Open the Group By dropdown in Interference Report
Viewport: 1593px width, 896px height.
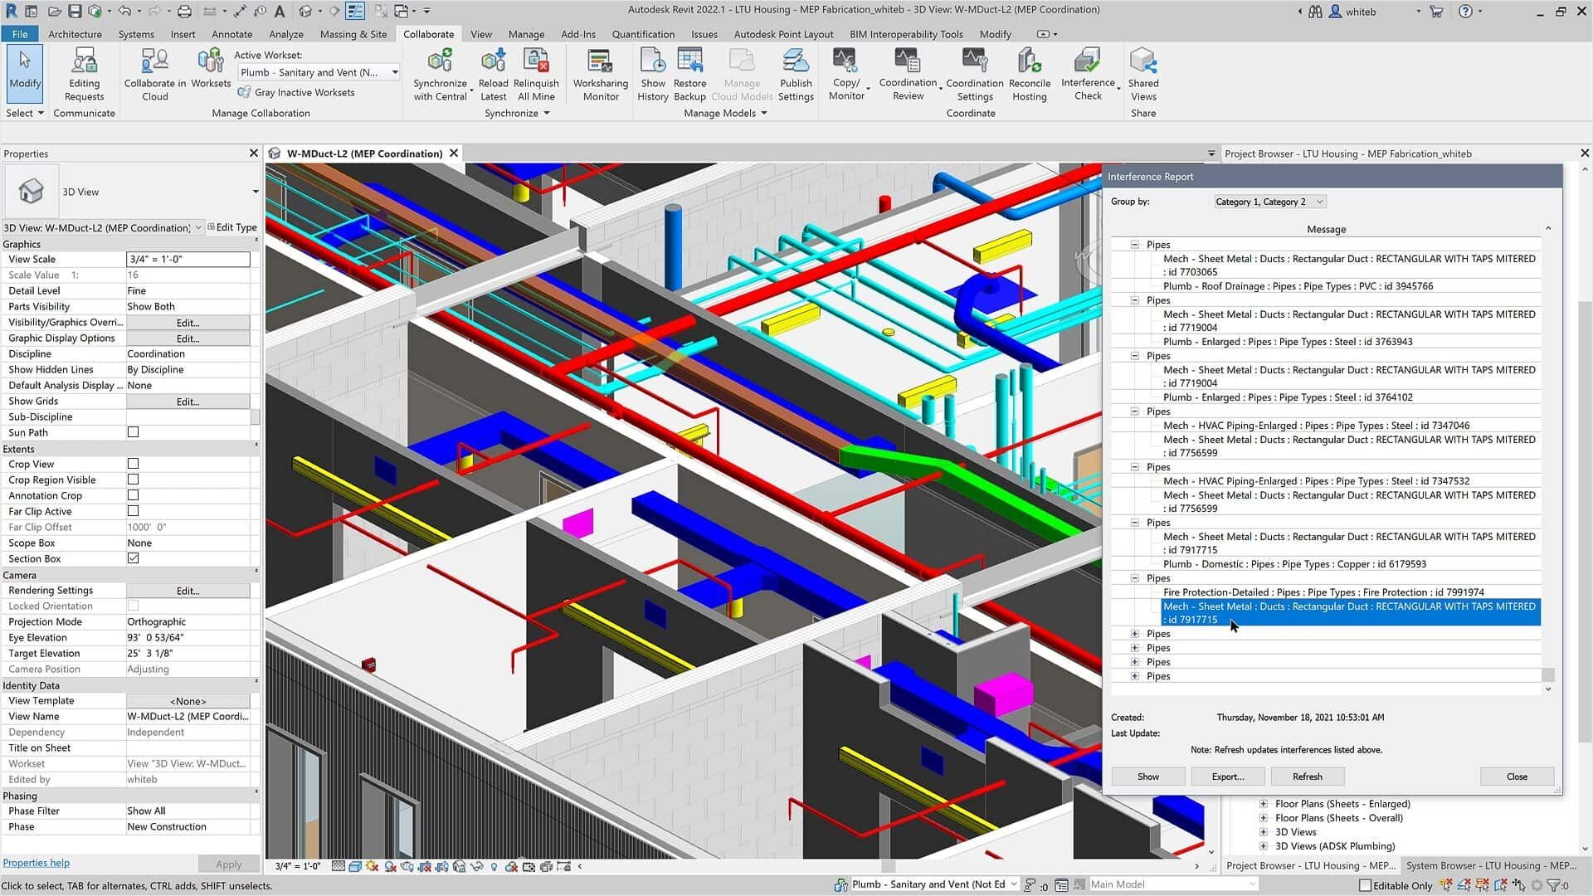pos(1268,202)
